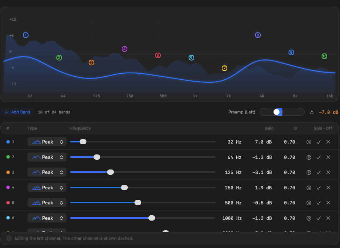The height and width of the screenshot is (248, 340).
Task: Click band 5 red color dot
Action: pyautogui.click(x=8, y=203)
